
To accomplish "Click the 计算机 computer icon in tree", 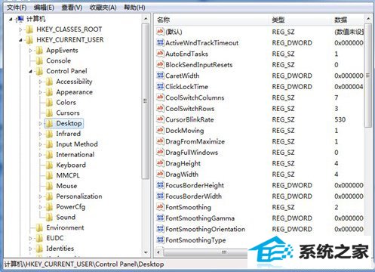I will [20, 19].
